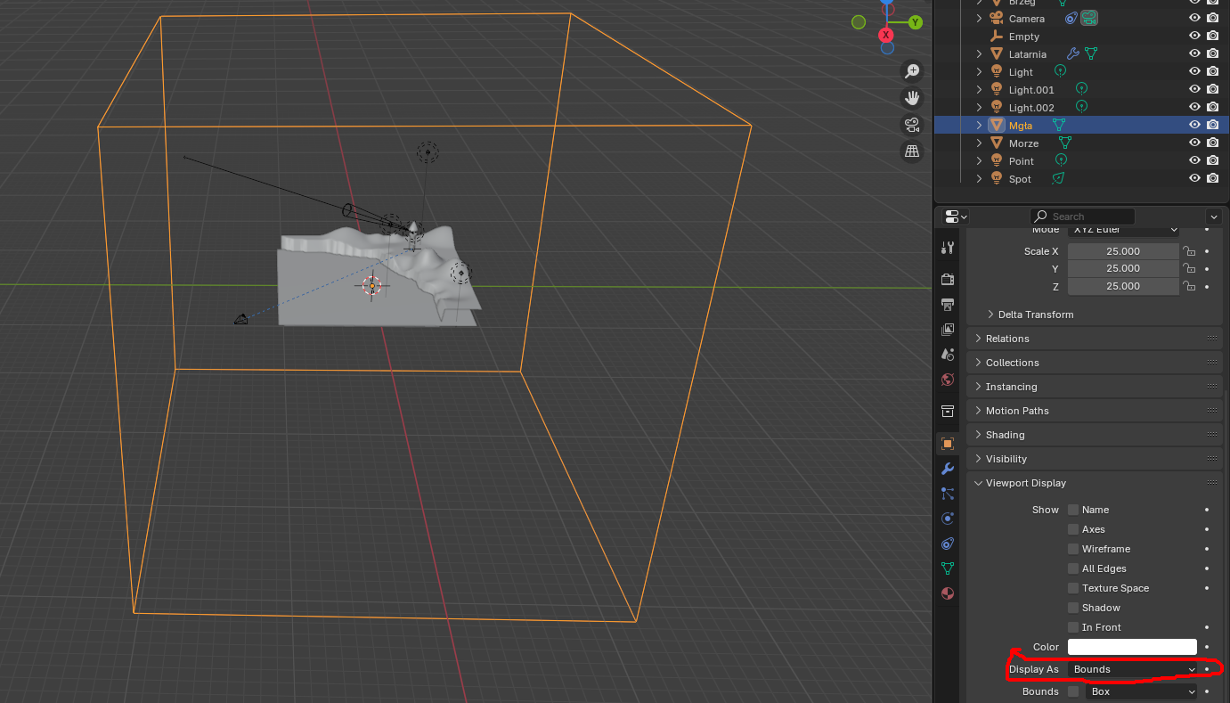Open the Tool properties tab icon
The image size is (1230, 703).
tap(948, 248)
